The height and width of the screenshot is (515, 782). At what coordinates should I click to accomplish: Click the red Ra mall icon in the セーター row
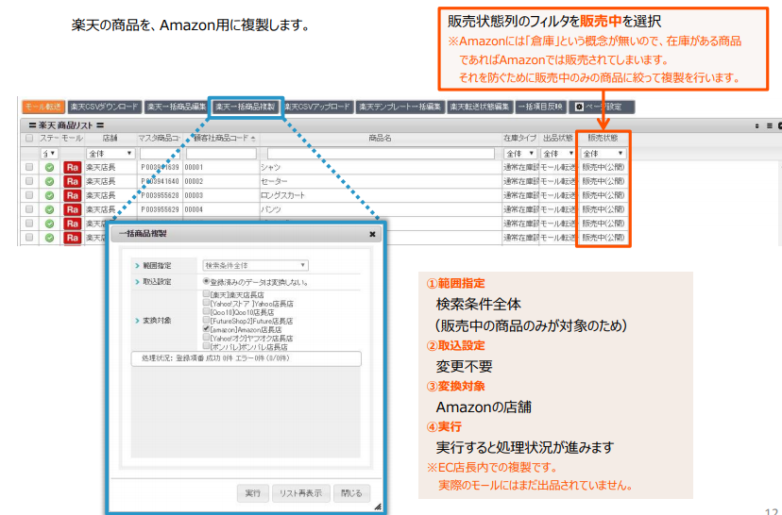coord(73,181)
